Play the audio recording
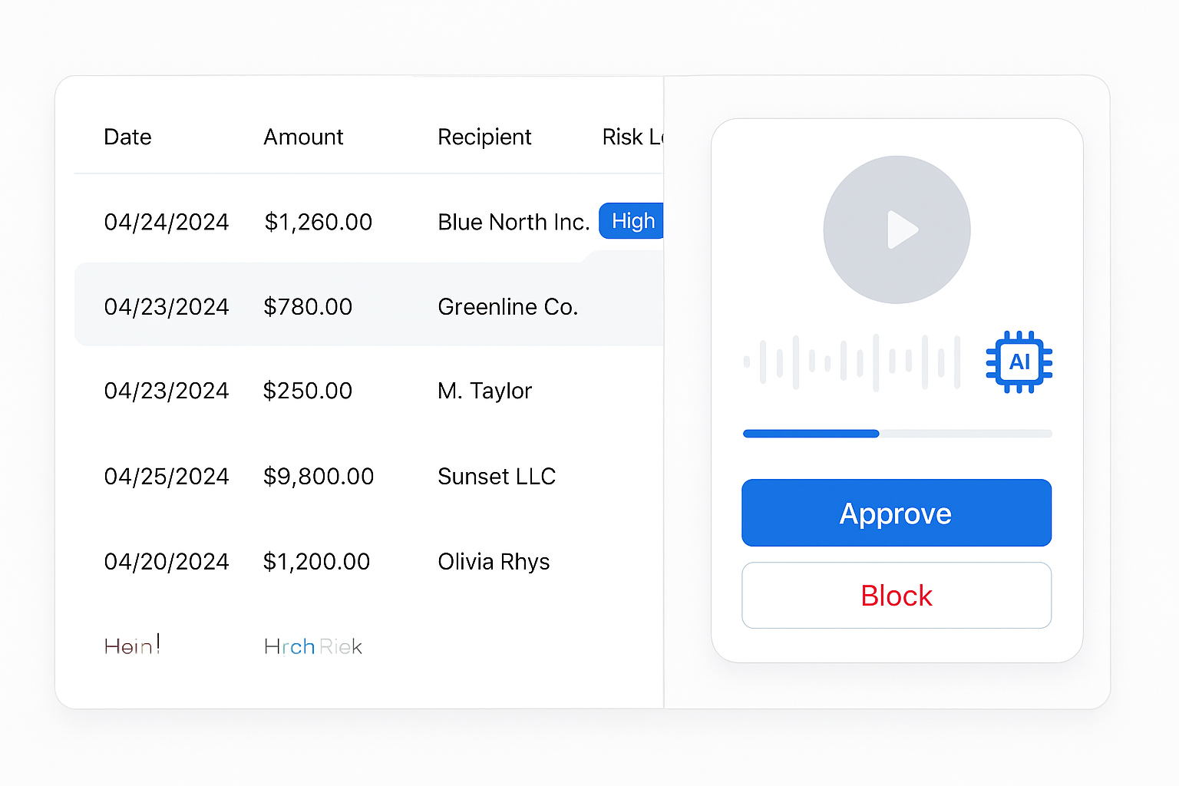Screen dimensions: 1179x786 (897, 230)
